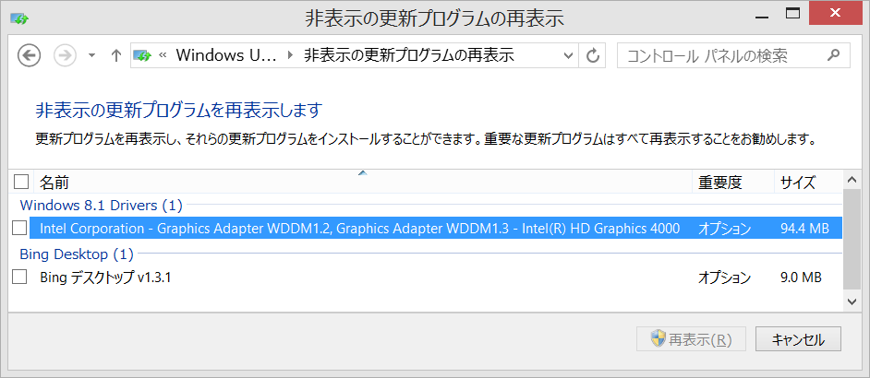Select the Bing デスクトップ v1.3.1 entry
The width and height of the screenshot is (870, 378).
(x=105, y=277)
